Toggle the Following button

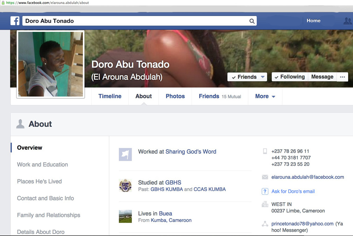click(x=290, y=77)
